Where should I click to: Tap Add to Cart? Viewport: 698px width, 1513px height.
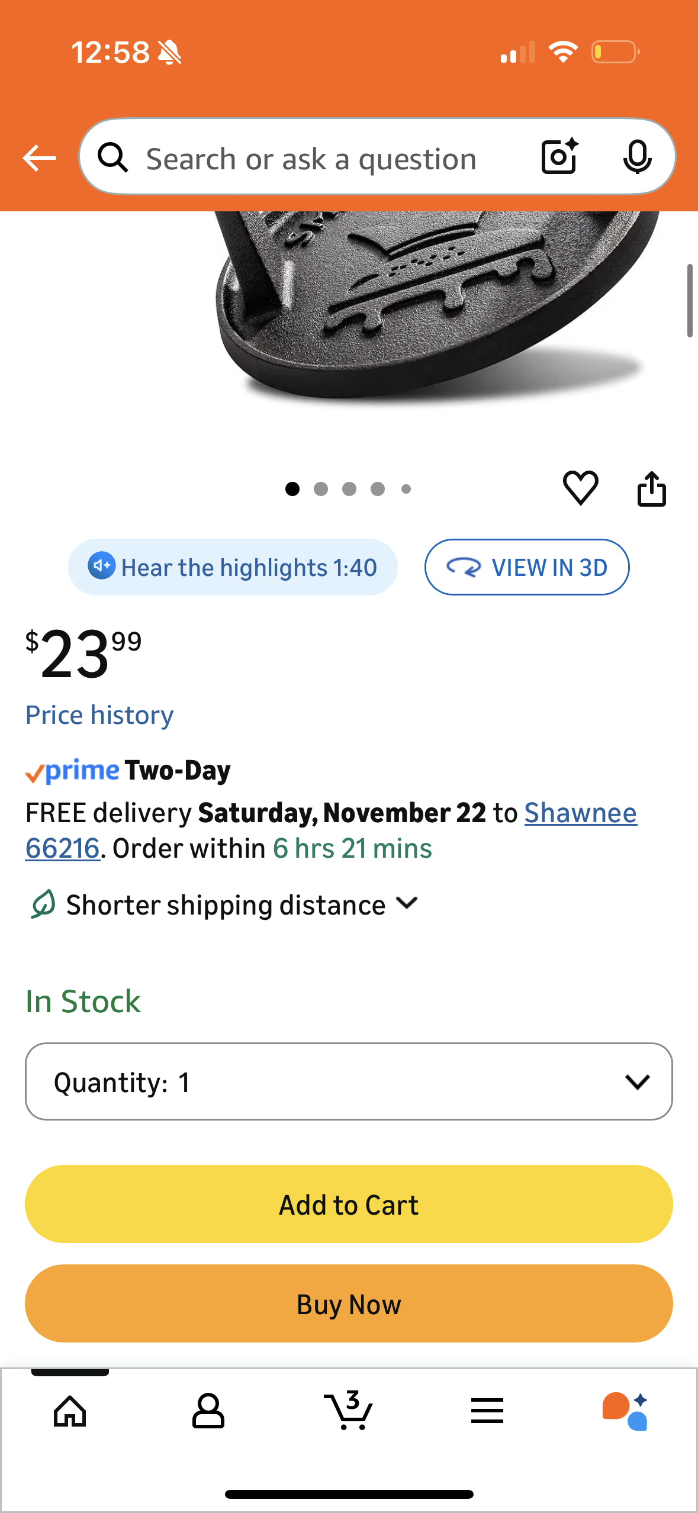click(x=349, y=1204)
